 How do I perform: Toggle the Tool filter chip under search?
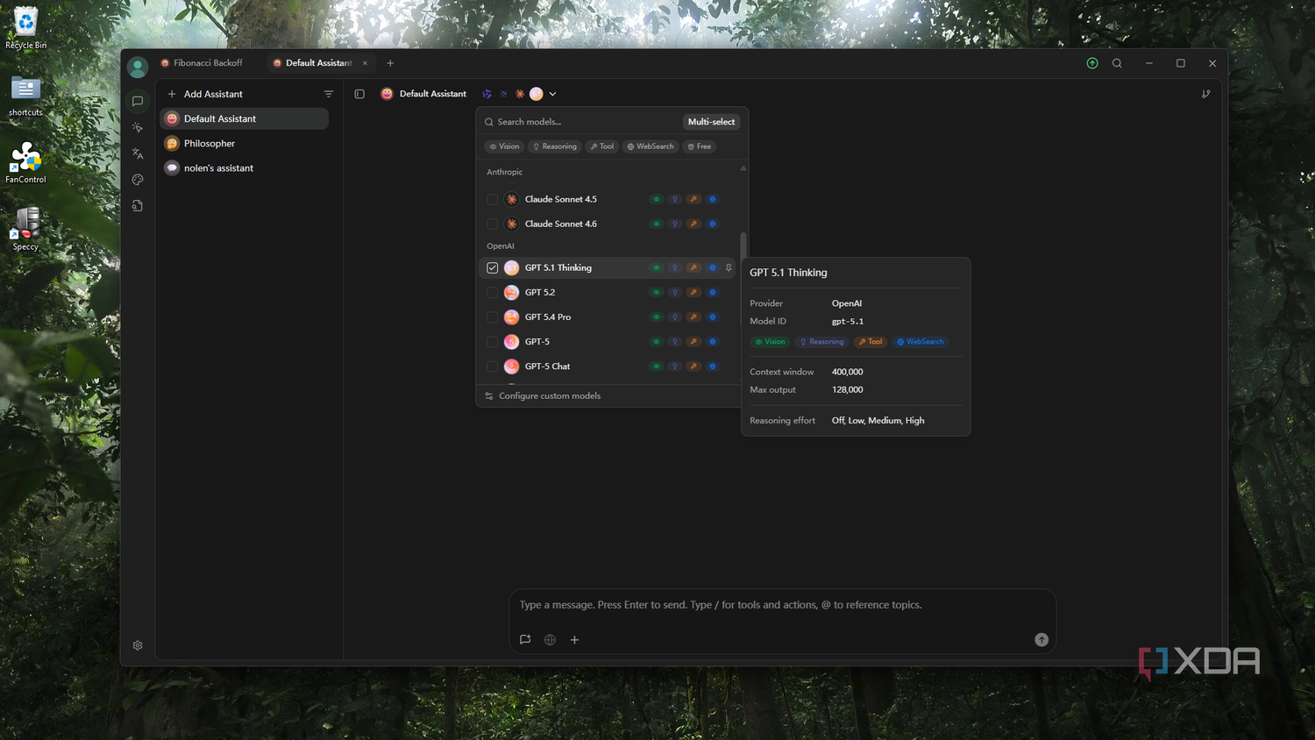(x=602, y=146)
